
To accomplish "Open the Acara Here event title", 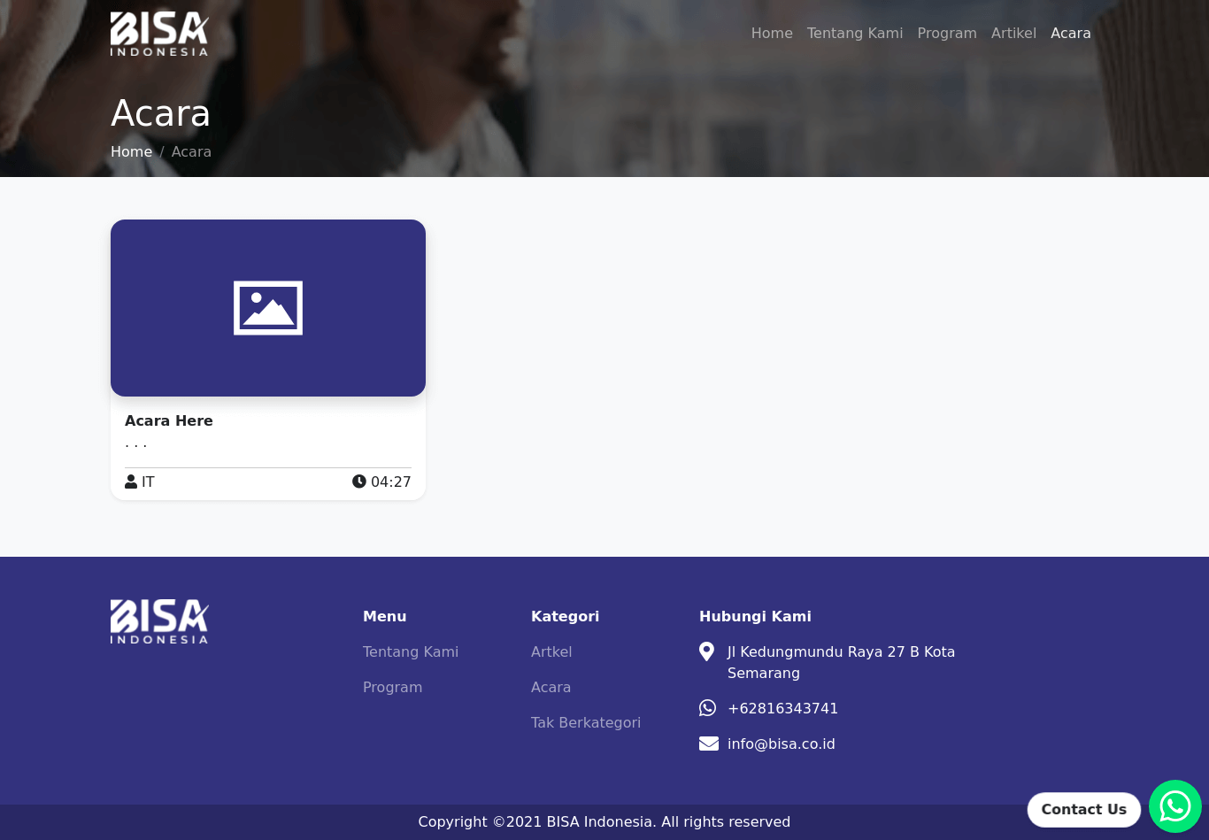I will (169, 420).
